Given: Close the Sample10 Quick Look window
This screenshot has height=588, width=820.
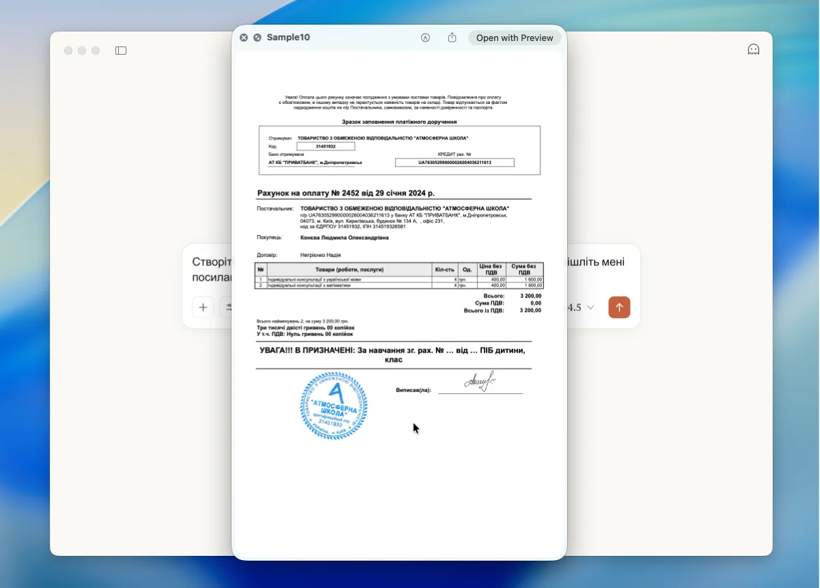Looking at the screenshot, I should click(244, 38).
